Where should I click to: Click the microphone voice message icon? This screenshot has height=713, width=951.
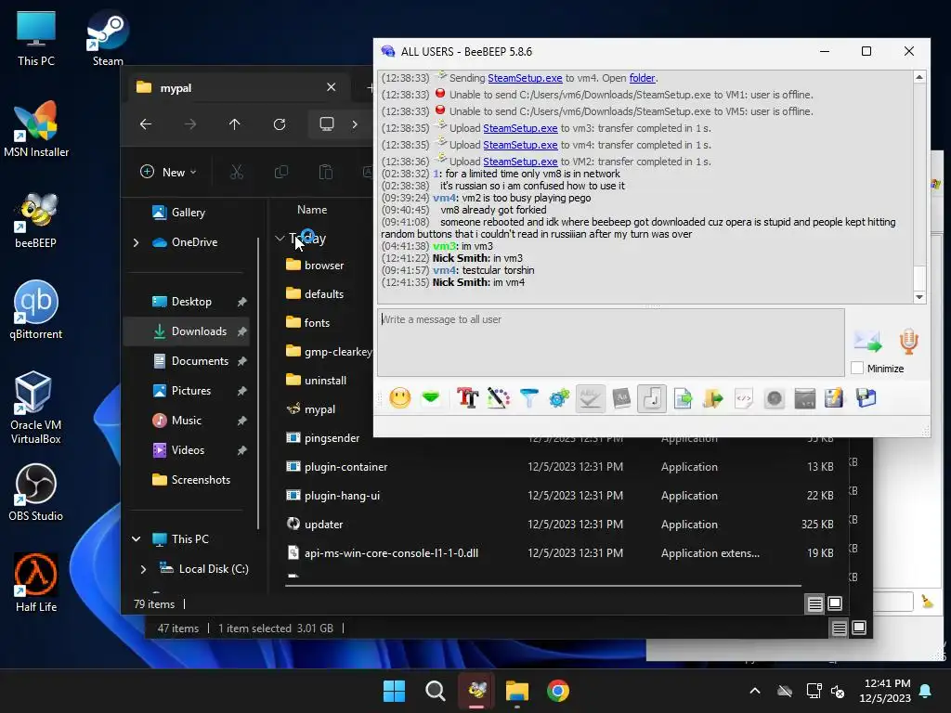click(x=908, y=342)
